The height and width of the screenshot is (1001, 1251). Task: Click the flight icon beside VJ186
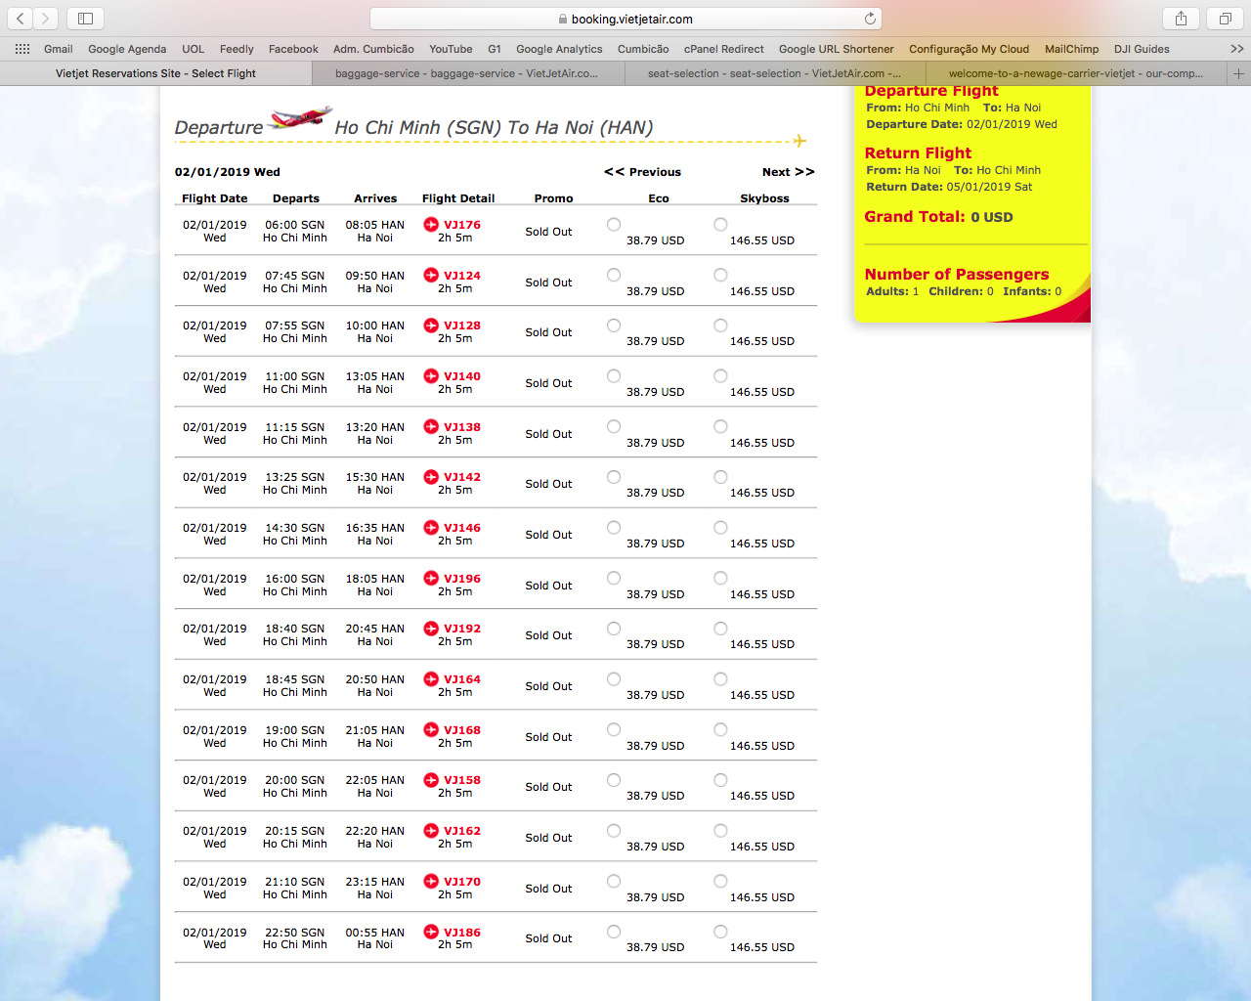431,933
